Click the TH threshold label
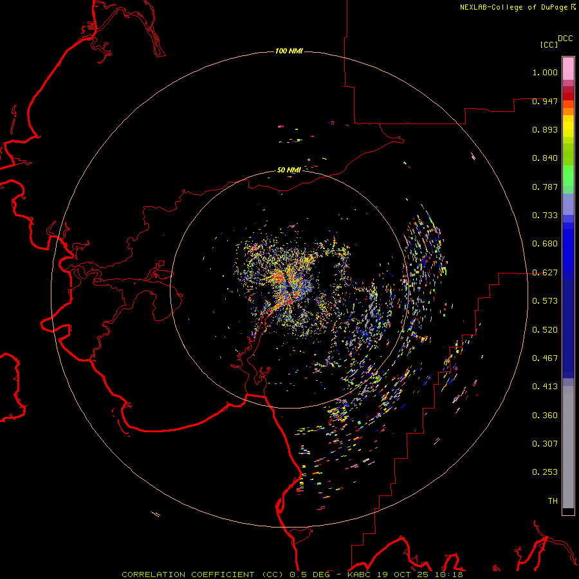This screenshot has height=579, width=579. click(x=553, y=501)
